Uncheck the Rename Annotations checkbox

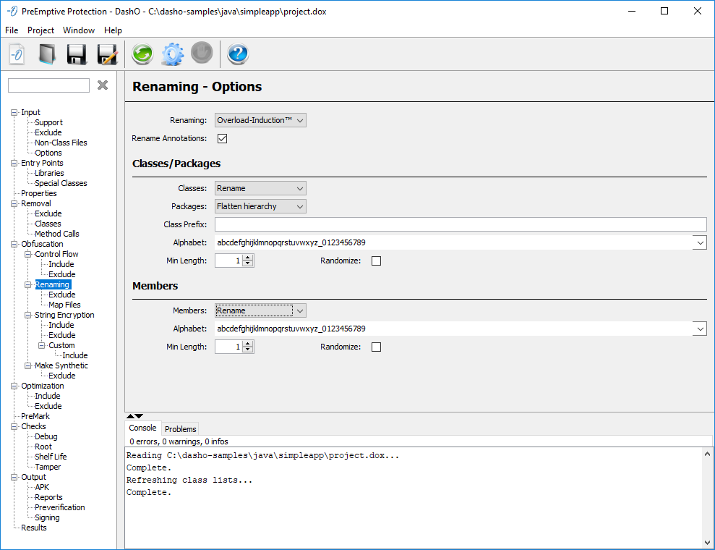[223, 138]
